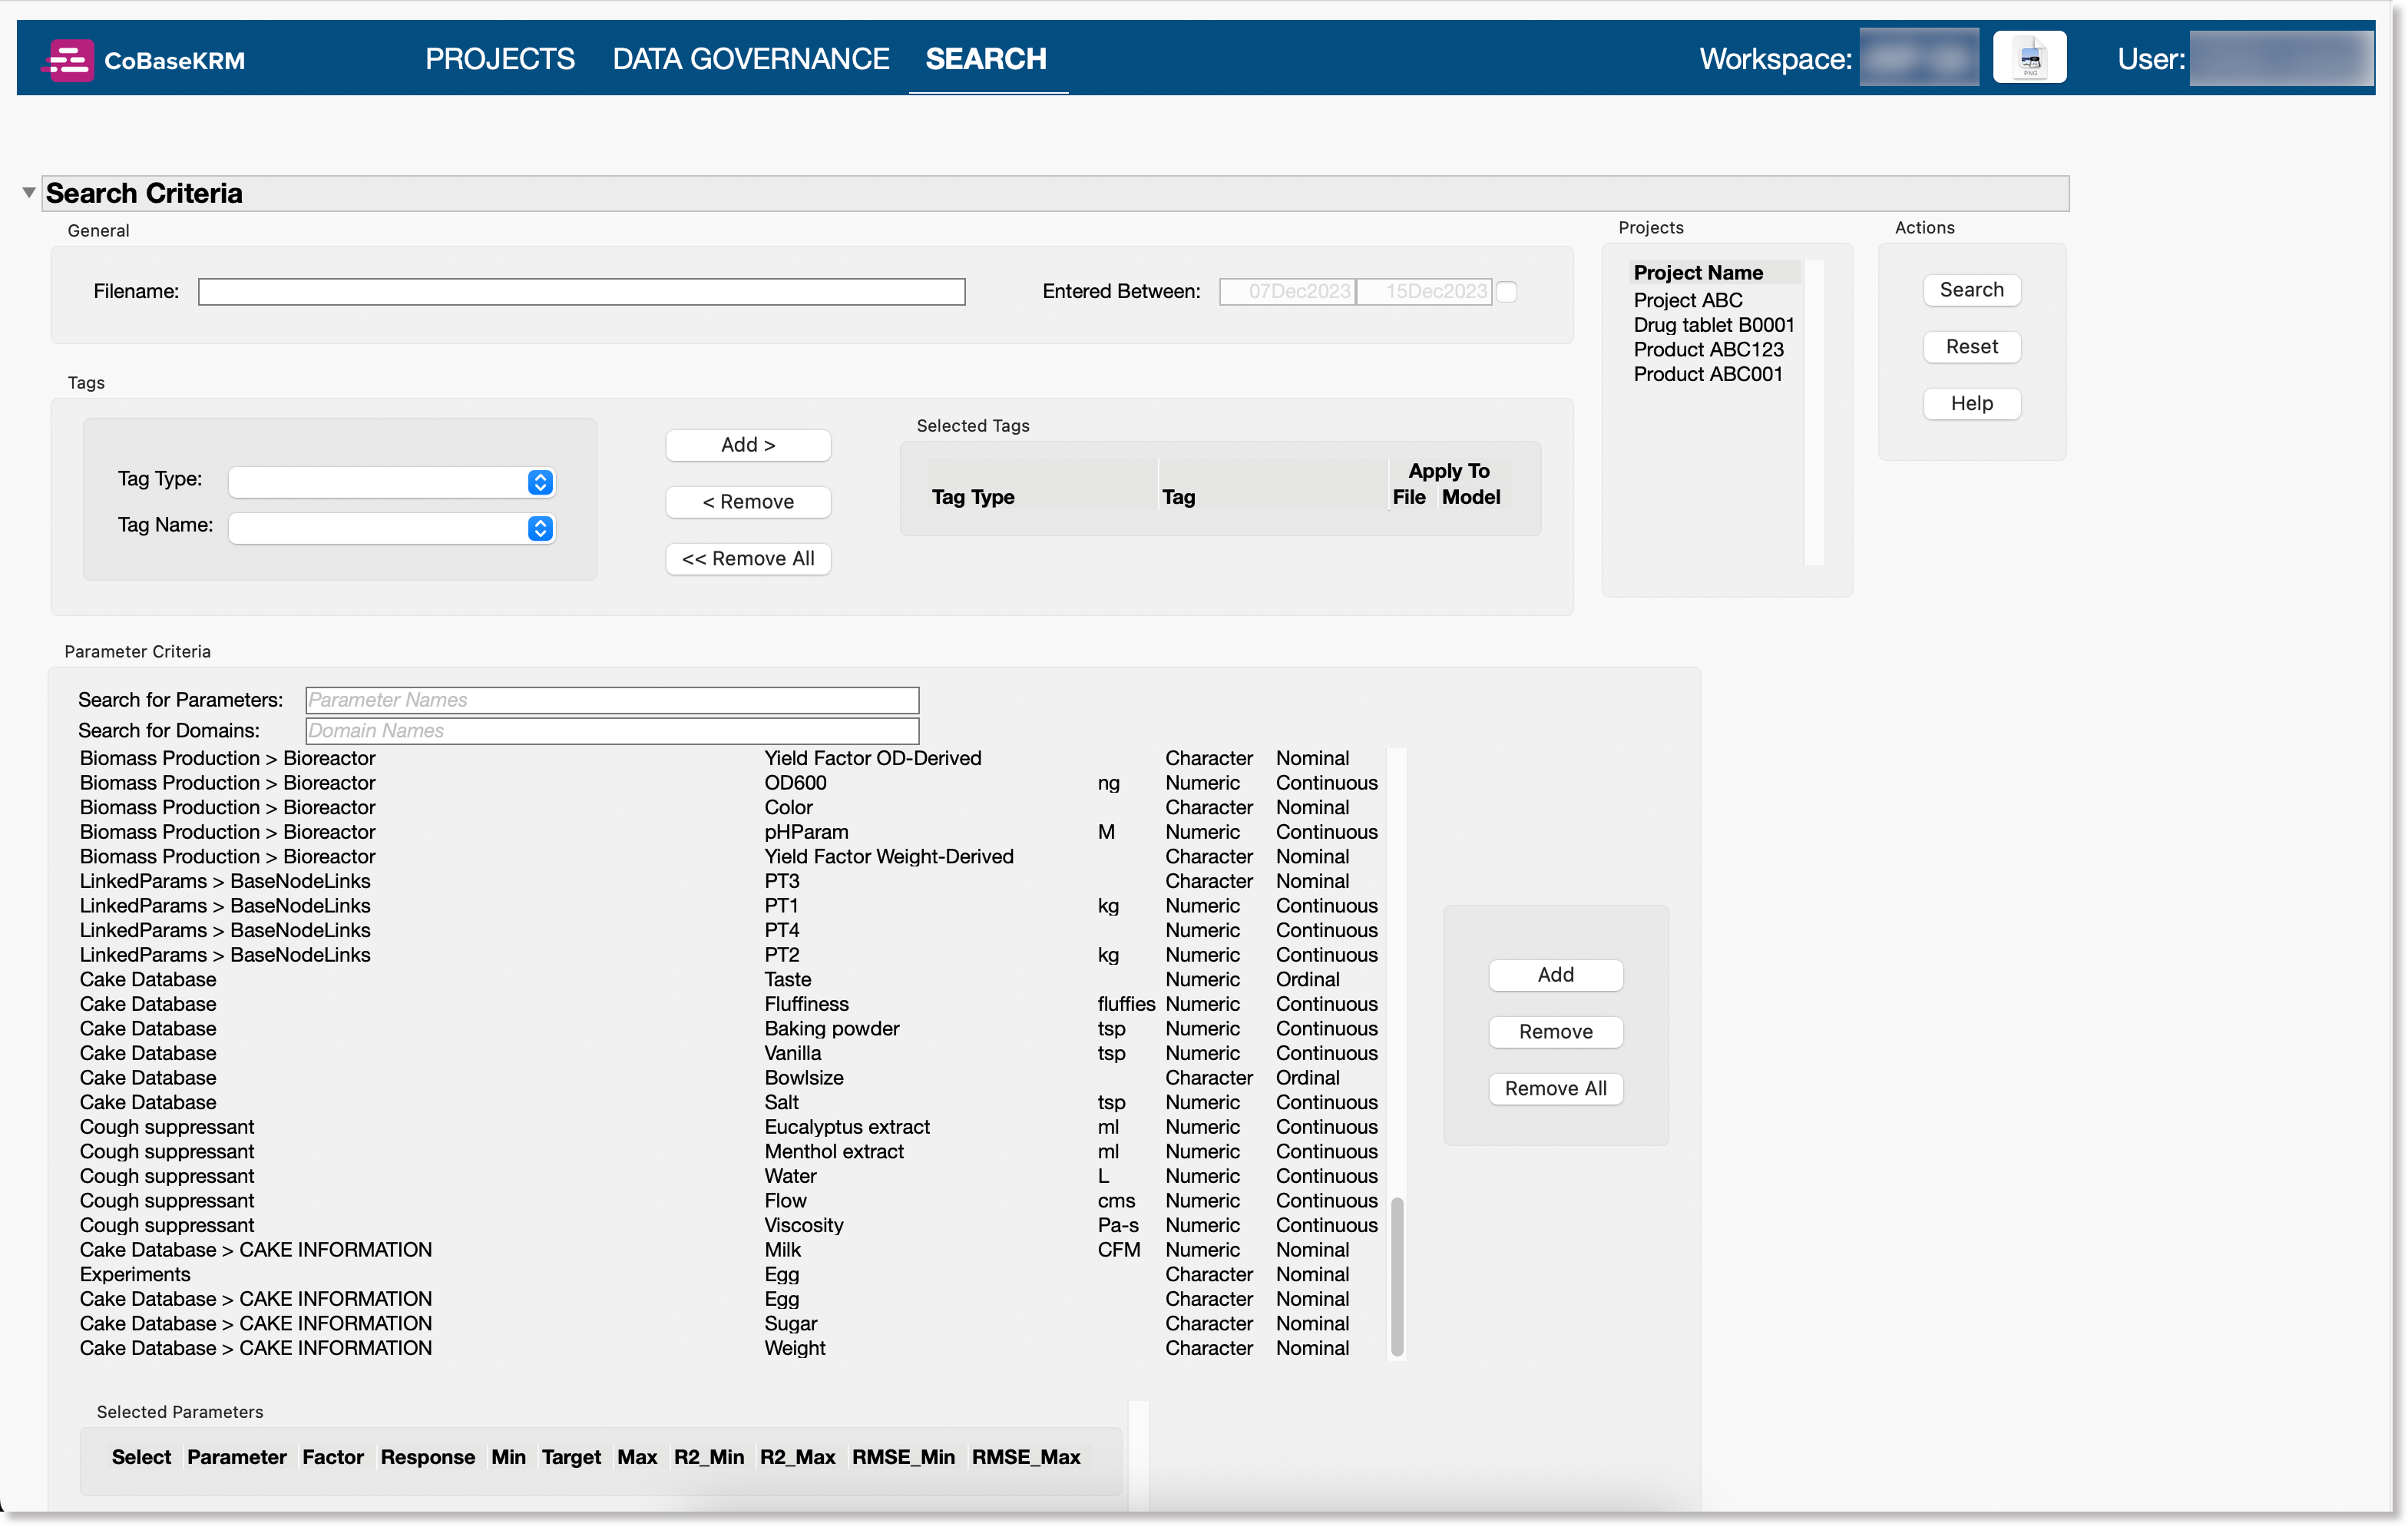Click the Add > tag button
The image size is (2408, 1527).
[x=748, y=444]
